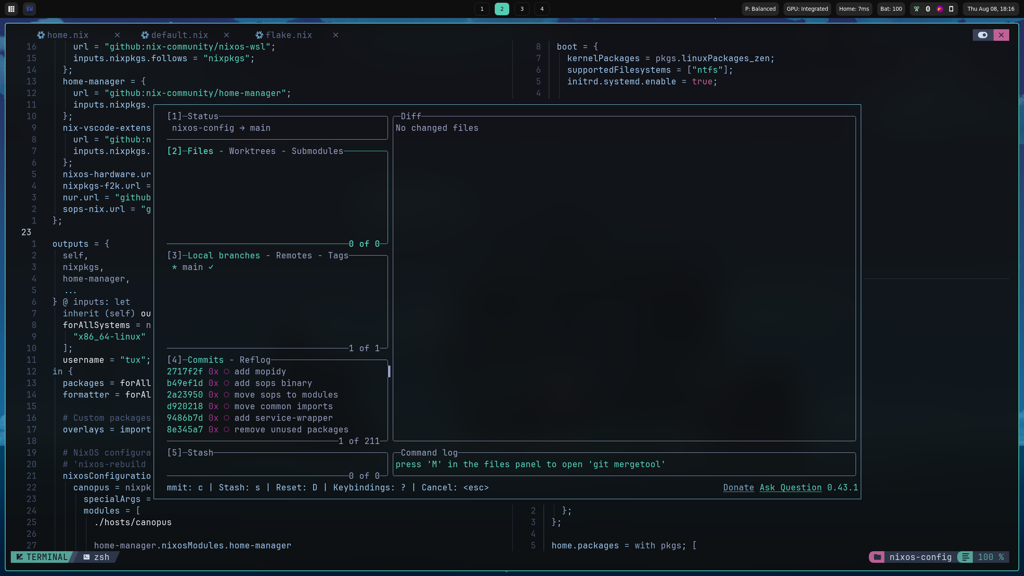The height and width of the screenshot is (576, 1024).
Task: Select commit "add sops binary"
Action: click(273, 383)
